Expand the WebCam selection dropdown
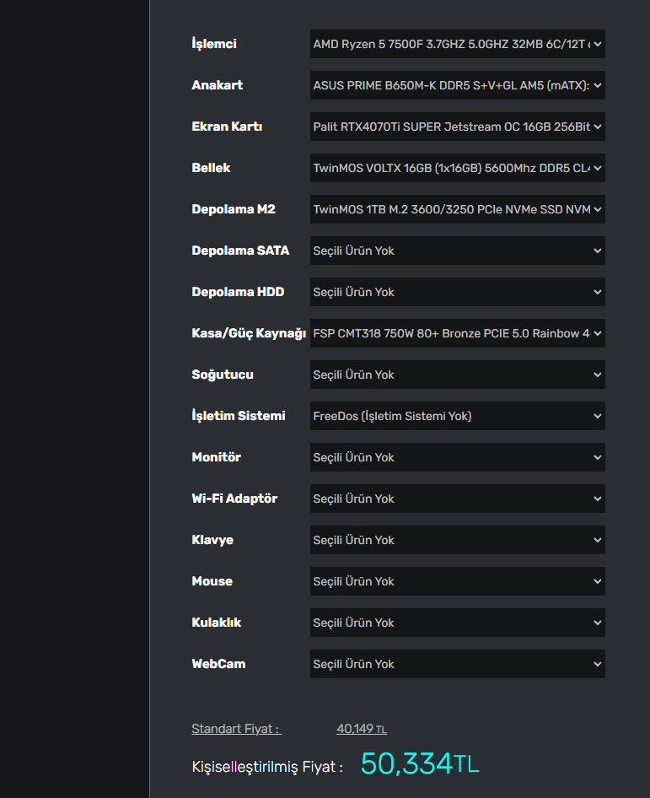Viewport: 650px width, 798px height. coord(457,664)
